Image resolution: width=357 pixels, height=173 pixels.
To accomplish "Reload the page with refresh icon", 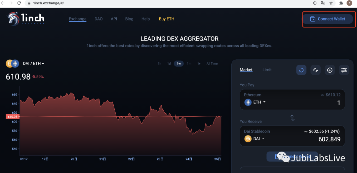I will (x=19, y=3).
